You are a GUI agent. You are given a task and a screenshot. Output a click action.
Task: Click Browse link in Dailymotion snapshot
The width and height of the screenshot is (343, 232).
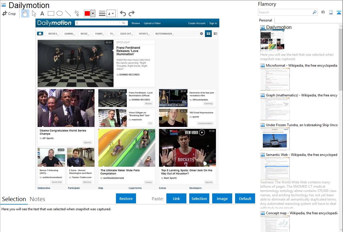pos(136,23)
